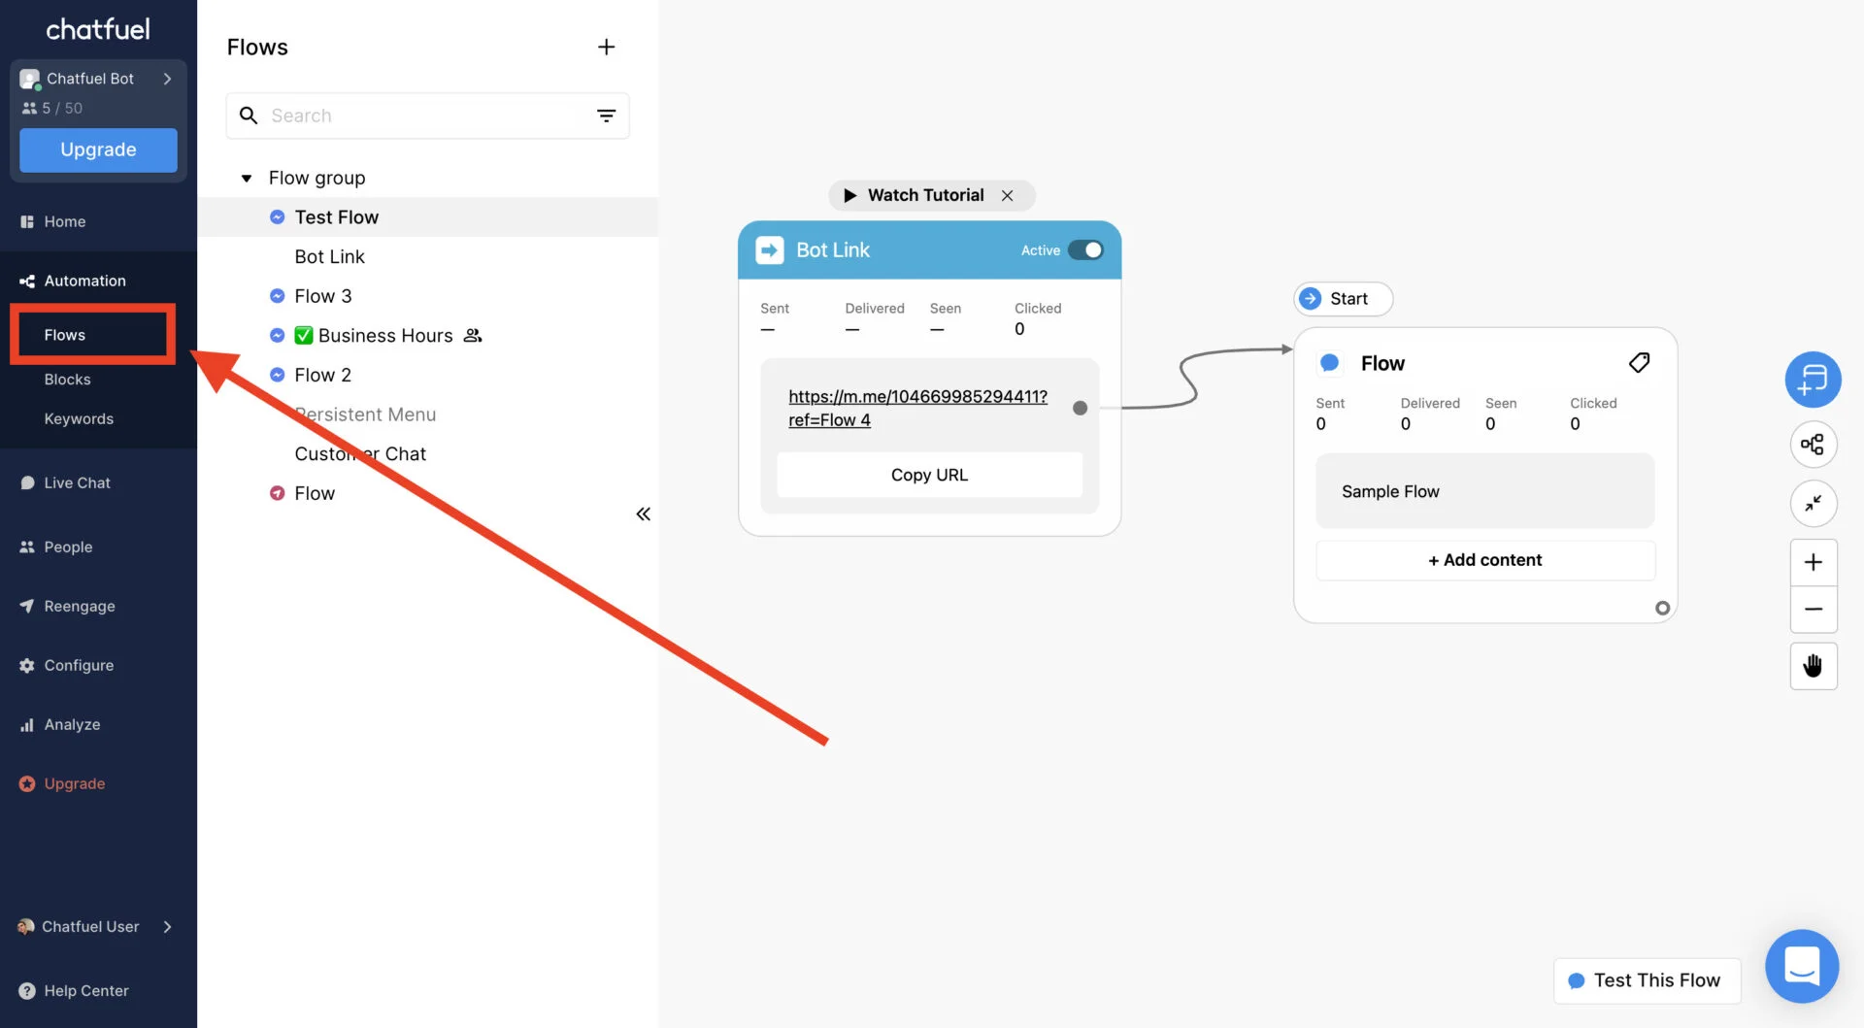Click fit-to-screen collapse arrows icon
This screenshot has width=1864, height=1028.
1813,503
